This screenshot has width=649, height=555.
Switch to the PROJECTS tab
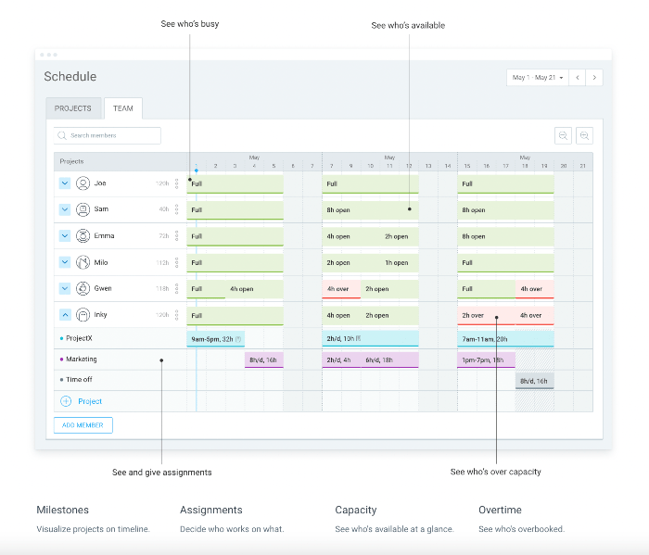[x=73, y=108]
